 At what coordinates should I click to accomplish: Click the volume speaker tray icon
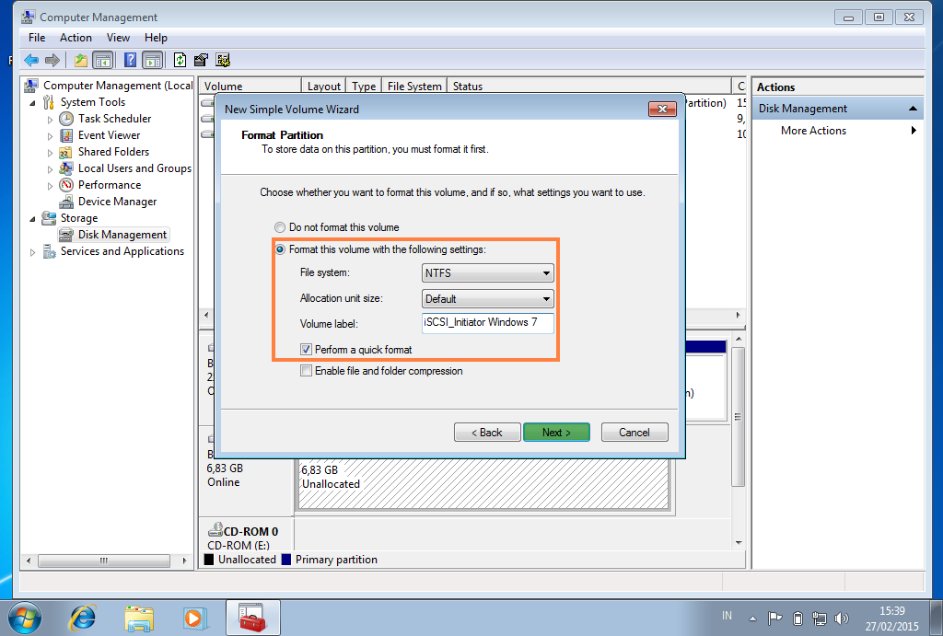[x=842, y=619]
